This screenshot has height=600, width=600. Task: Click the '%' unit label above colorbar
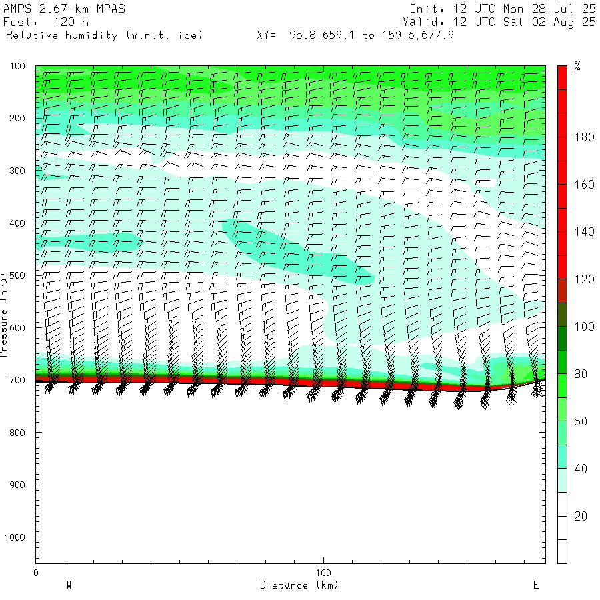577,66
